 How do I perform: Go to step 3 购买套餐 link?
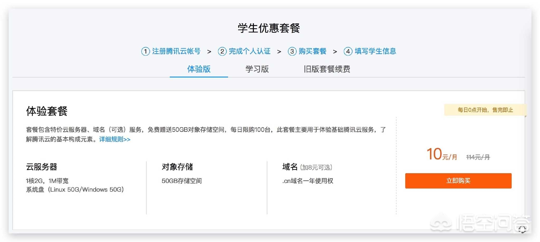coord(307,51)
